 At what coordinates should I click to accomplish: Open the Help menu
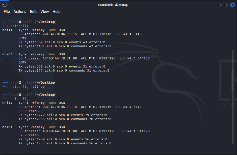click(56, 12)
